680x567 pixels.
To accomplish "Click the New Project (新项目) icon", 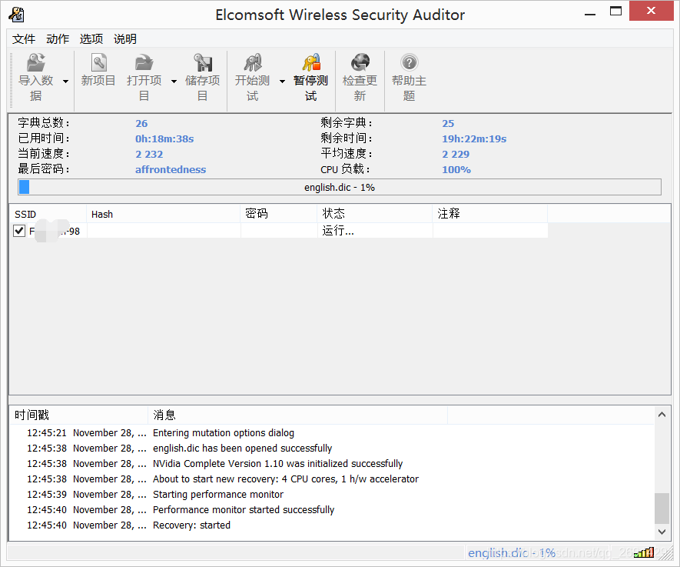I will pyautogui.click(x=98, y=63).
